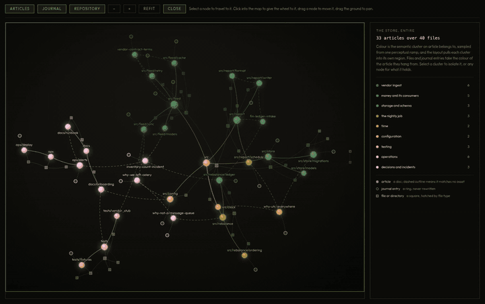Click the REFIT button
This screenshot has width=485, height=304.
pyautogui.click(x=149, y=9)
